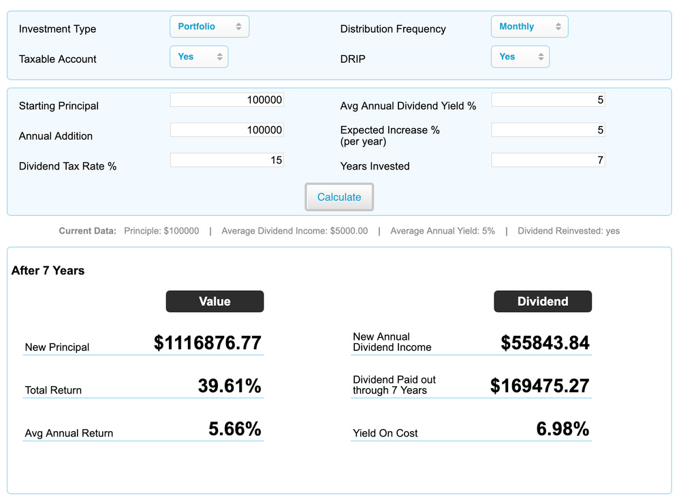Click the 'Avg Annual Dividend Yield %' label
Image resolution: width=681 pixels, height=504 pixels.
[408, 106]
